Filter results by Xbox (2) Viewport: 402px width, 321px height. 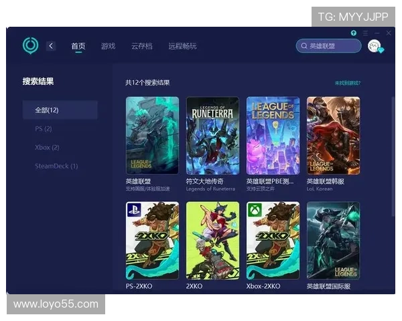click(47, 147)
